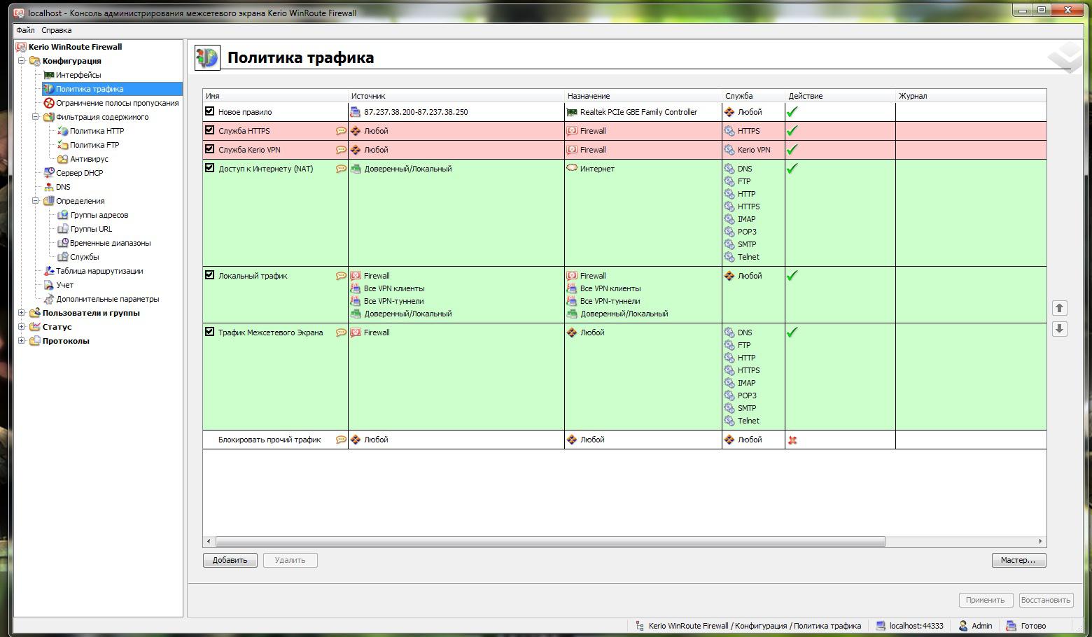Toggle the Трафик Межсетевого Экрана checkbox
The height and width of the screenshot is (637, 1092).
click(x=209, y=332)
